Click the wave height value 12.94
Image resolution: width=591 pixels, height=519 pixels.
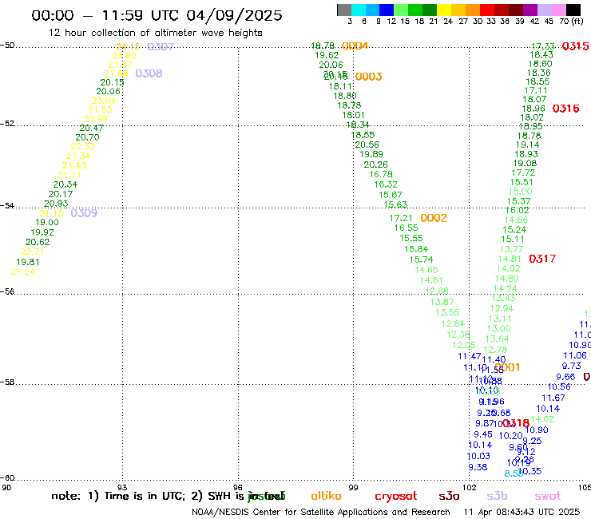pyautogui.click(x=502, y=308)
